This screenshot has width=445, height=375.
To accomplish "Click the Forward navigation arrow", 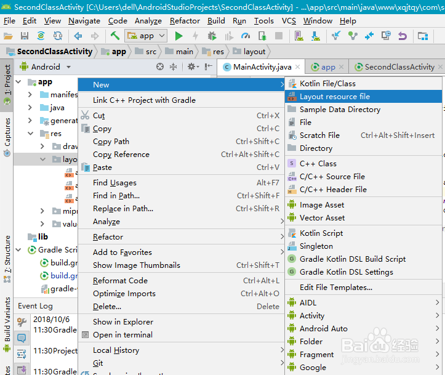I will 95,36.
